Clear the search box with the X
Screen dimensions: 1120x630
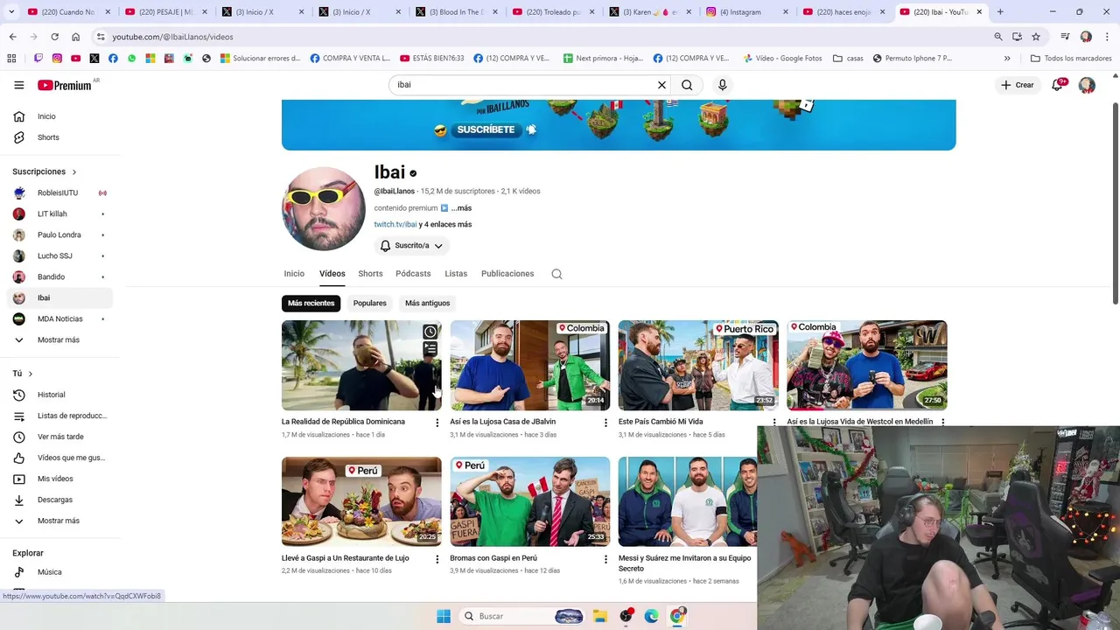pos(661,85)
